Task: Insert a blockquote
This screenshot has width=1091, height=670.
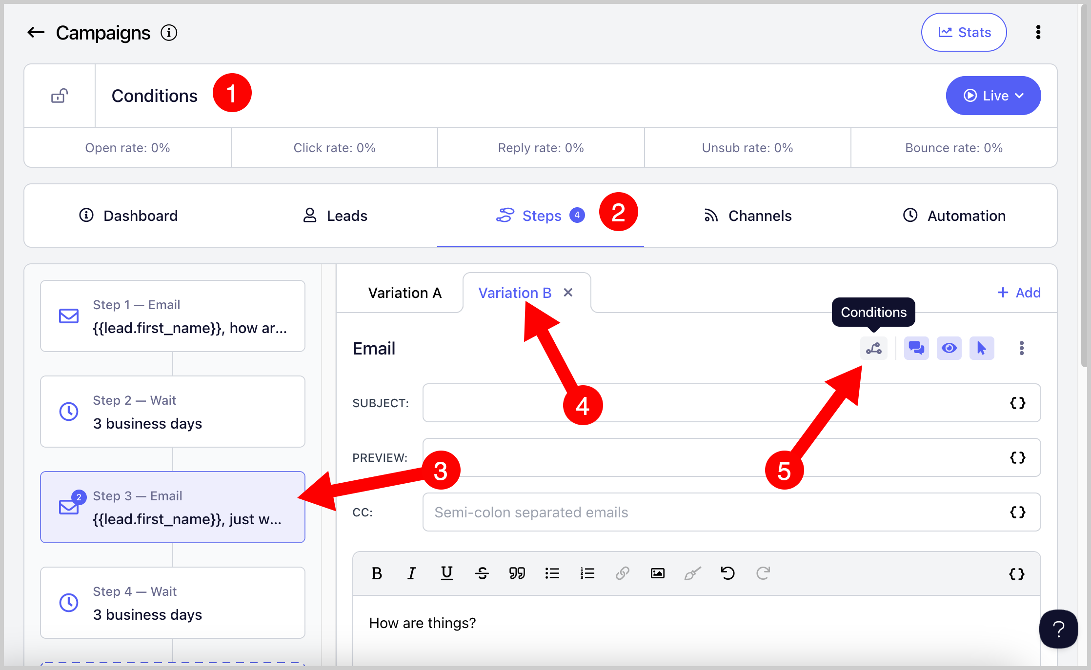Action: coord(517,573)
